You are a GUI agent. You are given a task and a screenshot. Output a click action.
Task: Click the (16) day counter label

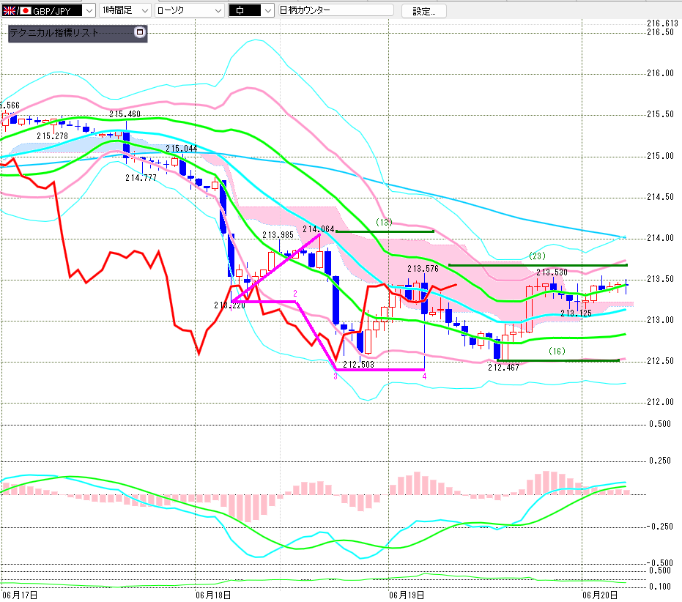[557, 351]
